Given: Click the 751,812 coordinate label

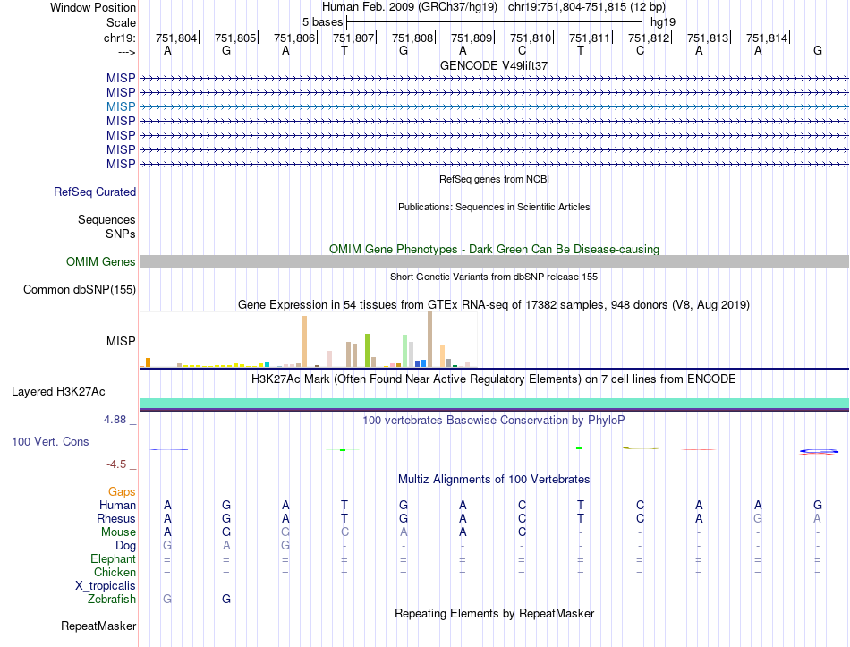Looking at the screenshot, I should pos(649,38).
